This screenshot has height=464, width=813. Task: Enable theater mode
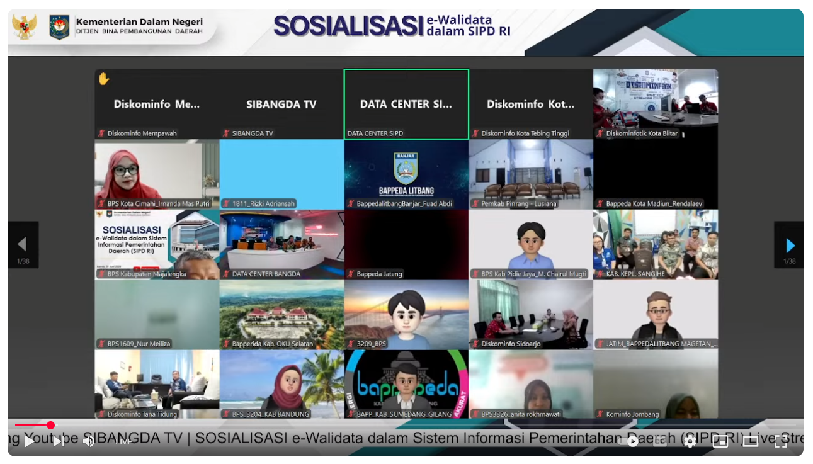click(750, 441)
